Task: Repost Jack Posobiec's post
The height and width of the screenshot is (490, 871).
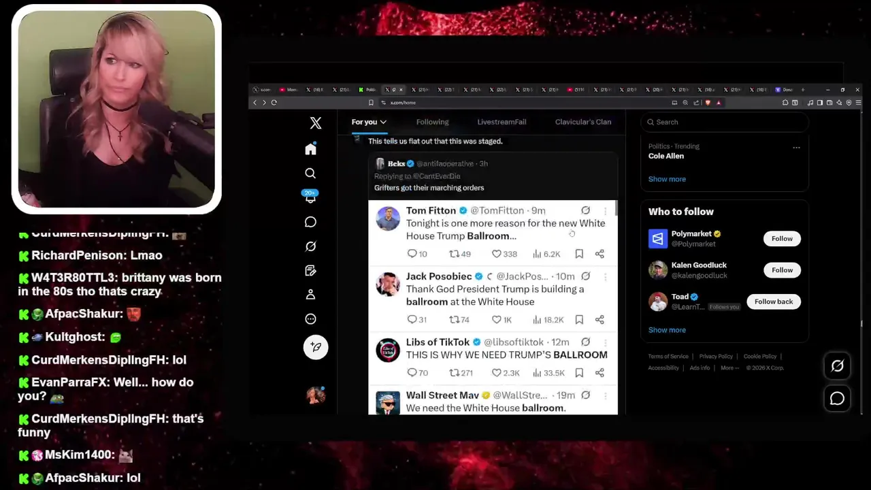Action: point(460,320)
